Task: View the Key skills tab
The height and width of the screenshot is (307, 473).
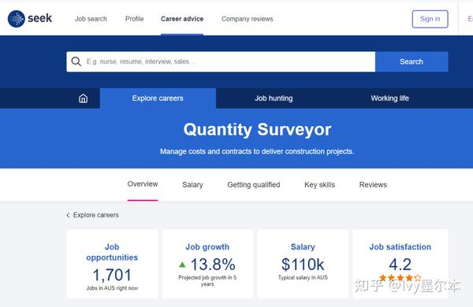Action: 319,185
